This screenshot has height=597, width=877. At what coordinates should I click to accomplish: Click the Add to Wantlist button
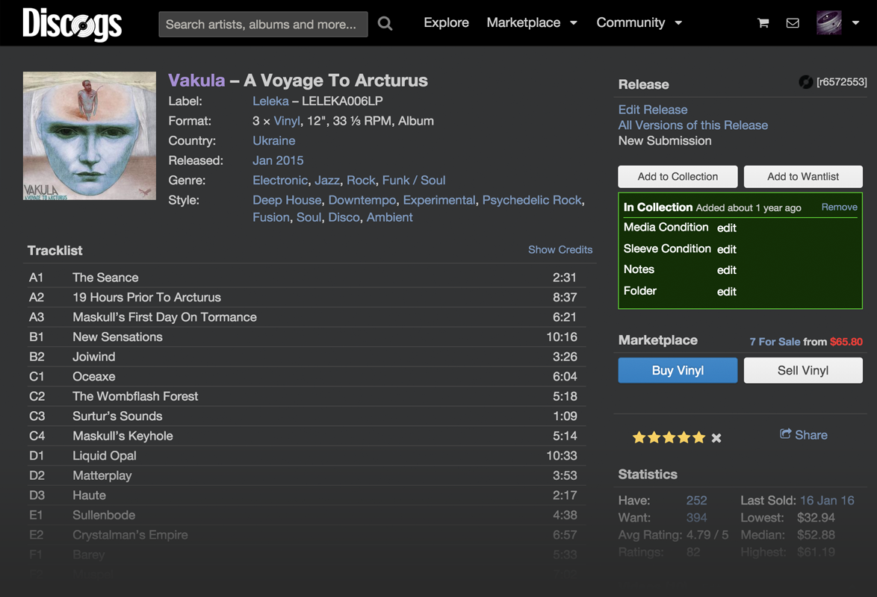803,177
